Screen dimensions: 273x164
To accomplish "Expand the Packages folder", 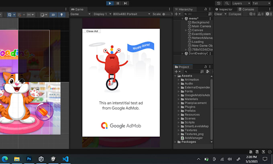I will (175, 142).
